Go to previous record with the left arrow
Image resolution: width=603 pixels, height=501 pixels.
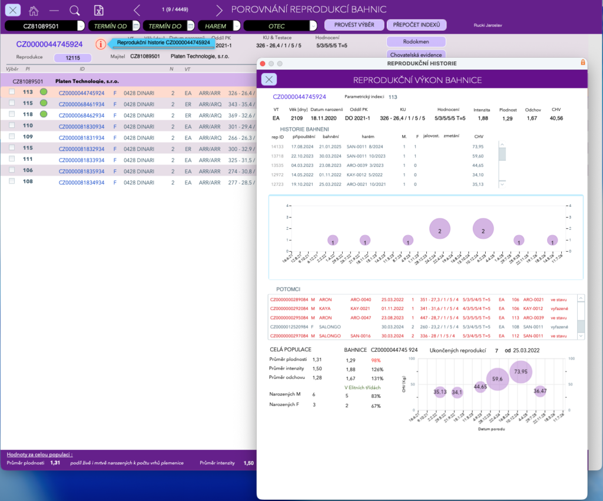(x=137, y=10)
